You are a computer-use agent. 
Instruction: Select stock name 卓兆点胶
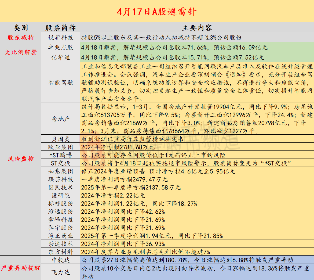(x=61, y=47)
